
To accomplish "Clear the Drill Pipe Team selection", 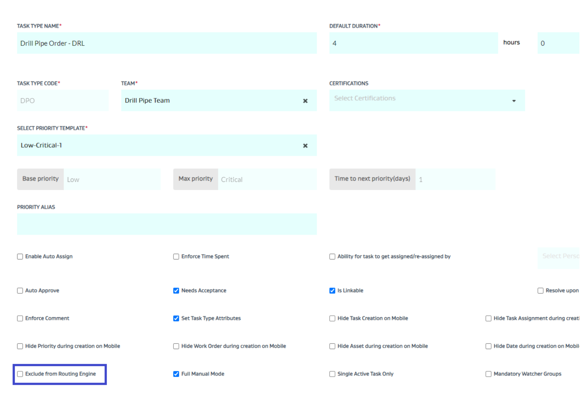I will [x=305, y=101].
